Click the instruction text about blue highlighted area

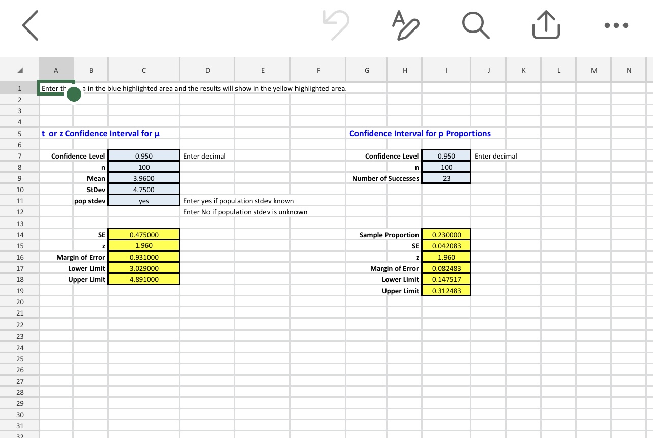tap(194, 88)
